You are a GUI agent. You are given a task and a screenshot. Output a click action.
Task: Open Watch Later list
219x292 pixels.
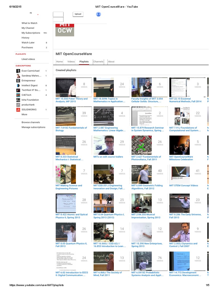click(28, 43)
